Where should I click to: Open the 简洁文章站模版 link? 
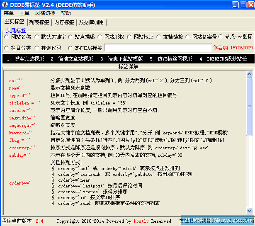pos(72,59)
